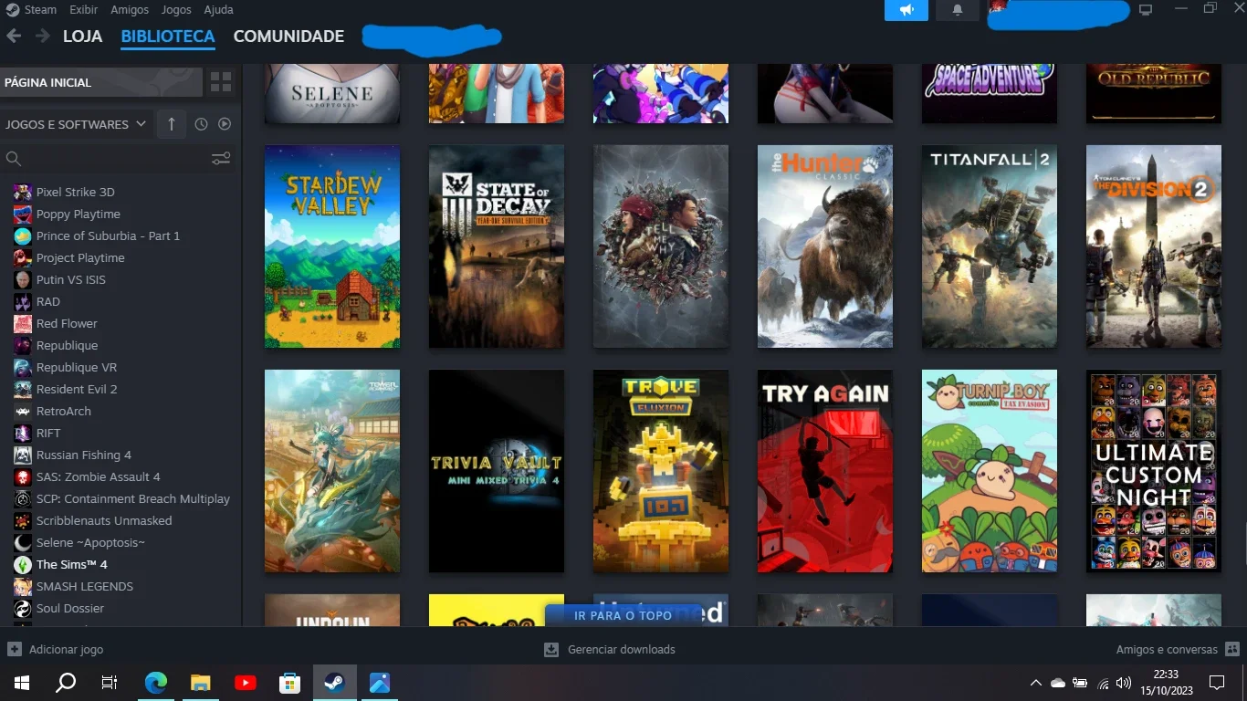
Task: Show hidden system tray icons
Action: [x=1035, y=683]
